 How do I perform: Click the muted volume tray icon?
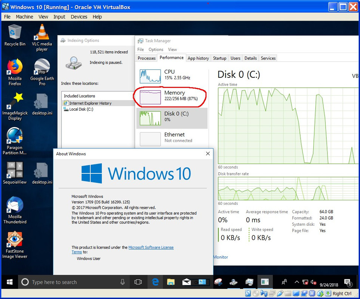coord(313,282)
